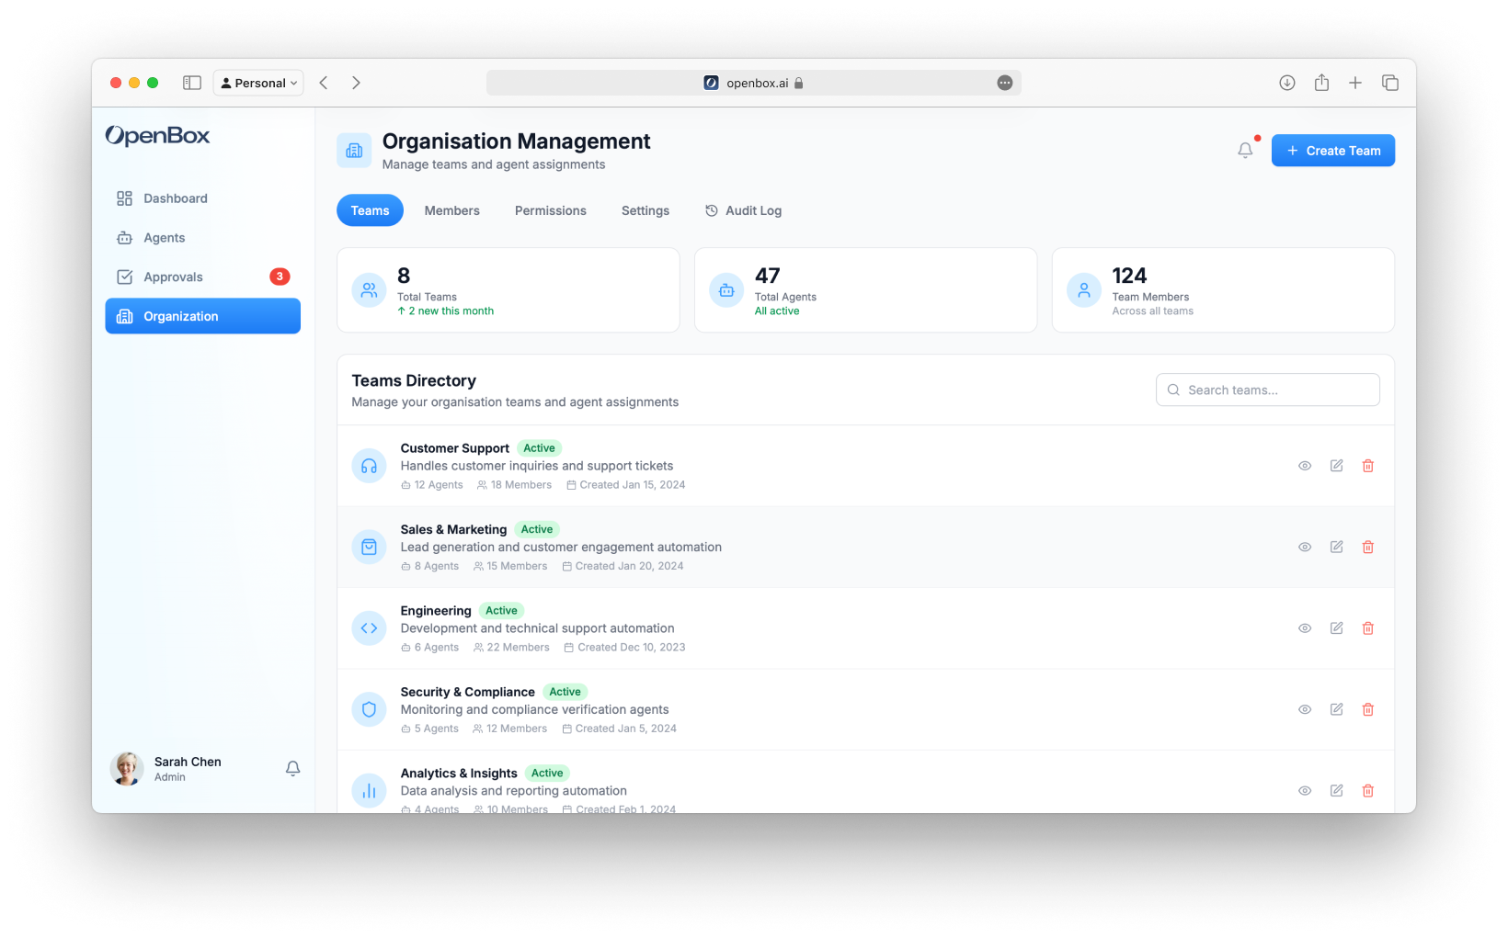Edit the Sales & Marketing team

click(1336, 547)
